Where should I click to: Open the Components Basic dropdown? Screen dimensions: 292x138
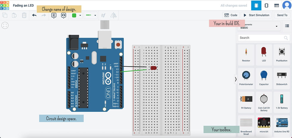pyautogui.click(x=259, y=26)
